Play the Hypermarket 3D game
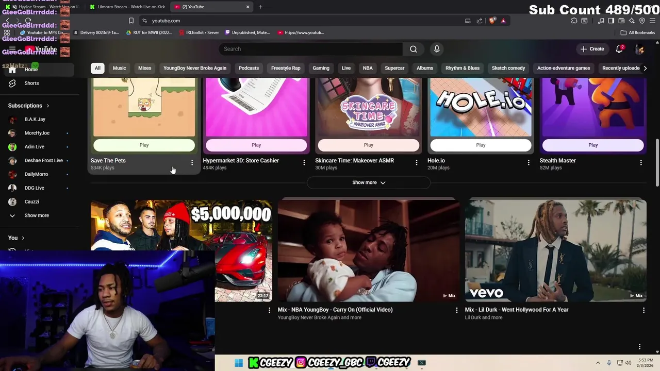The width and height of the screenshot is (660, 371). point(256,145)
